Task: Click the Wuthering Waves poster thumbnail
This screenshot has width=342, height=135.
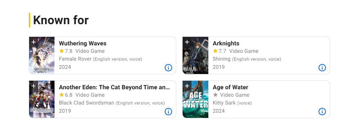Action: 42,55
